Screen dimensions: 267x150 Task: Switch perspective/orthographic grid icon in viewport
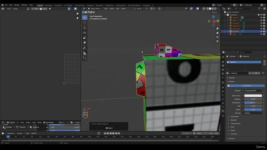pos(217,41)
